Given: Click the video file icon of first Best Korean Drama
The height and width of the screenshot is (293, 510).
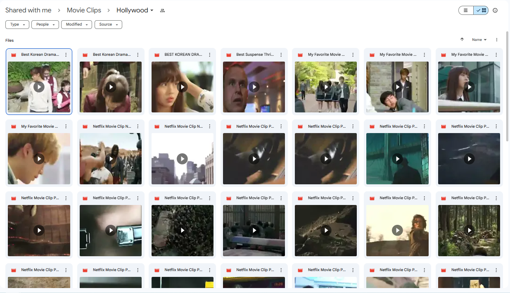Looking at the screenshot, I should [x=14, y=55].
